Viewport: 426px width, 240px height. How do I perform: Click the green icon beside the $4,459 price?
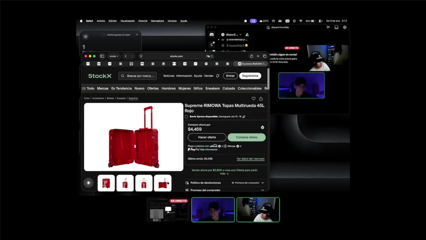pos(262,127)
